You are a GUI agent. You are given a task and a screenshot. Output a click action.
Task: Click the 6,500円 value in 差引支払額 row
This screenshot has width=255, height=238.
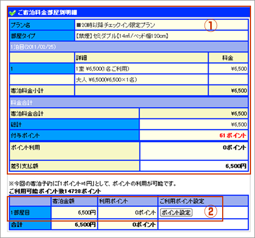pyautogui.click(x=236, y=166)
